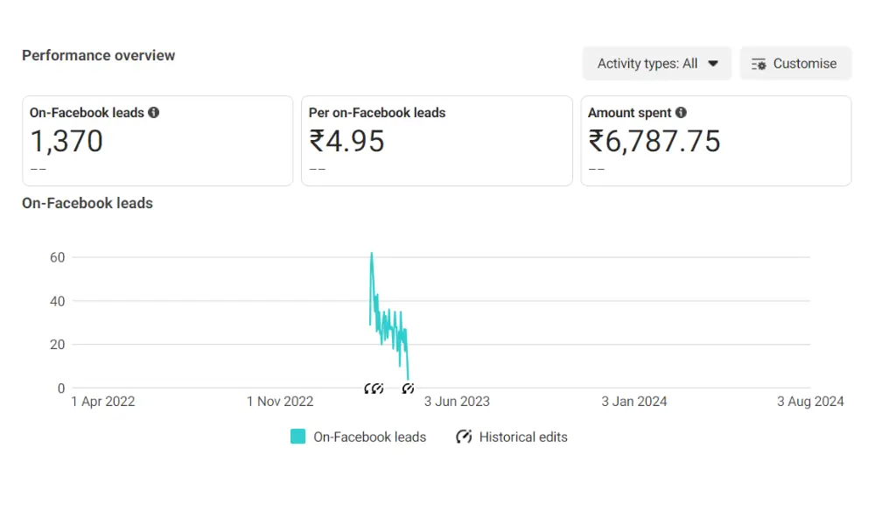Click the Historical edits legend icon

pos(464,437)
